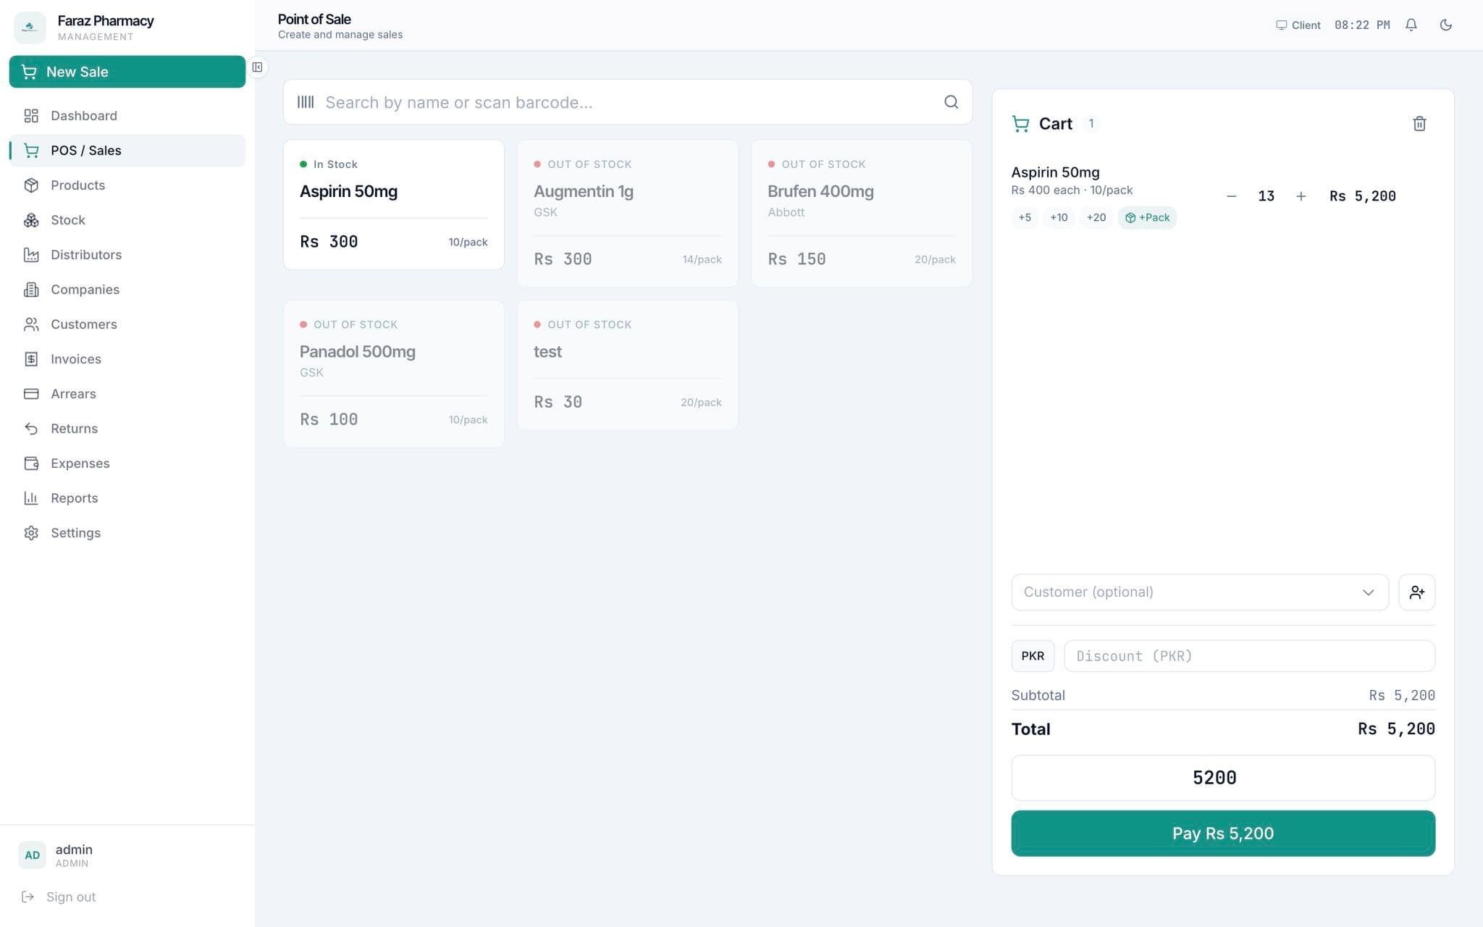Add +20 units to Aspirin
1483x927 pixels.
point(1096,217)
